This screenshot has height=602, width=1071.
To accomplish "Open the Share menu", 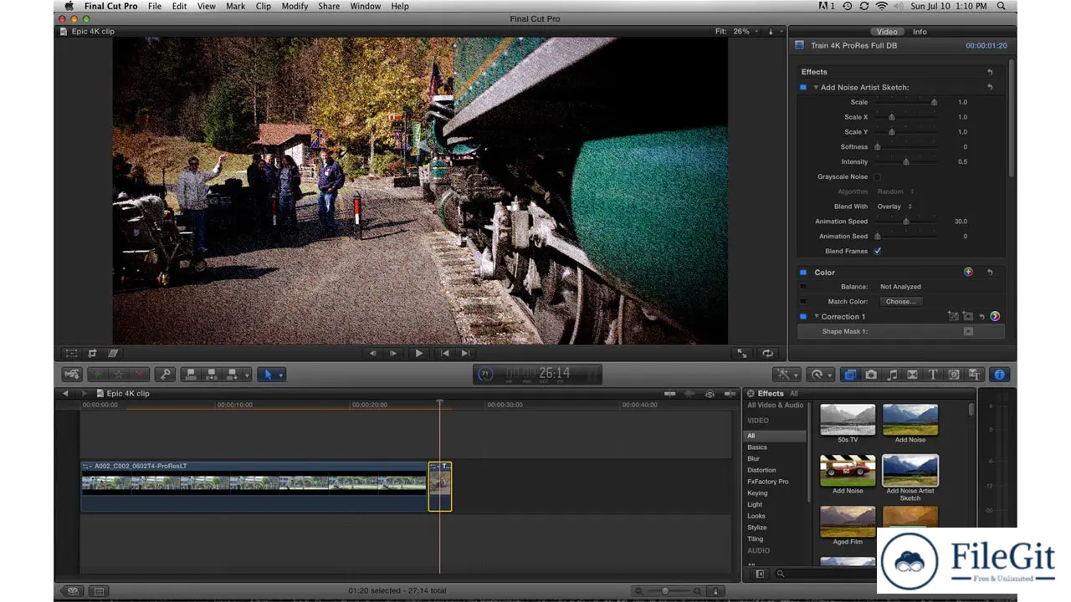I will (x=329, y=6).
